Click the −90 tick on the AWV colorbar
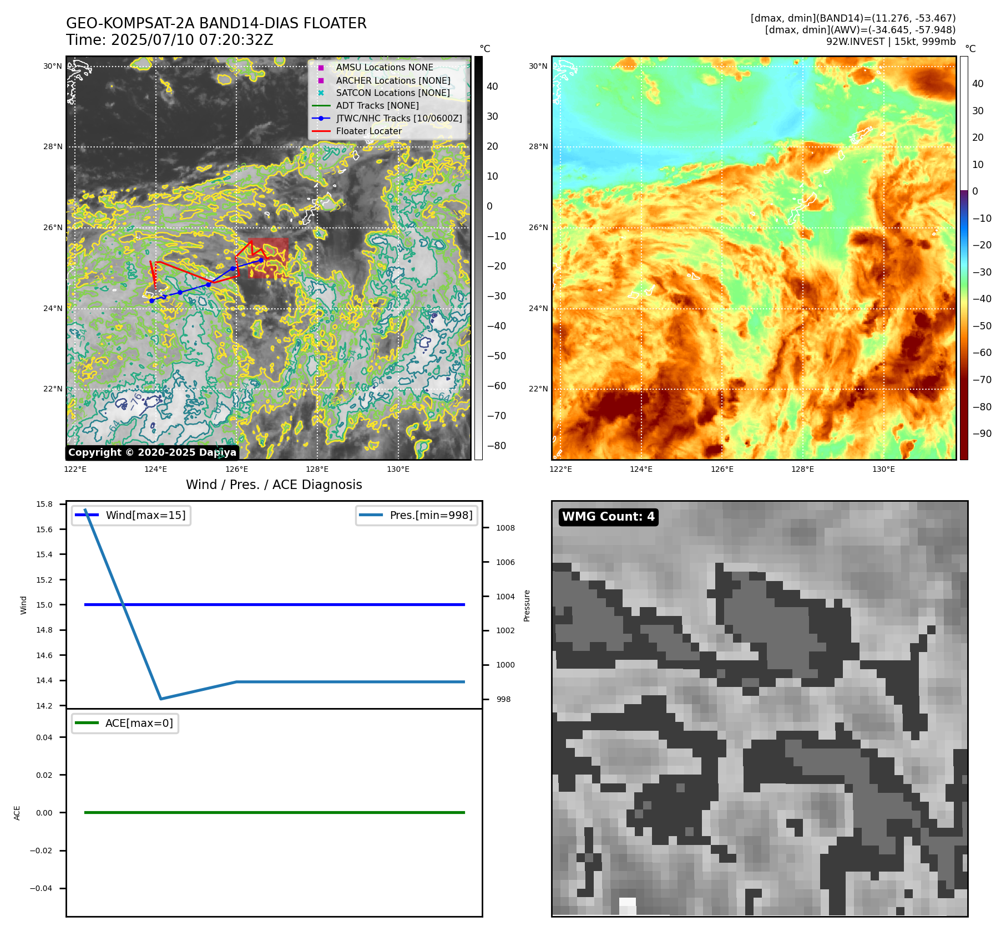Viewport: 1006px width, 937px height. (x=982, y=434)
